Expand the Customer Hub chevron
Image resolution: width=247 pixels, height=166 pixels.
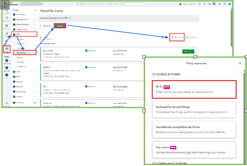coord(35,30)
